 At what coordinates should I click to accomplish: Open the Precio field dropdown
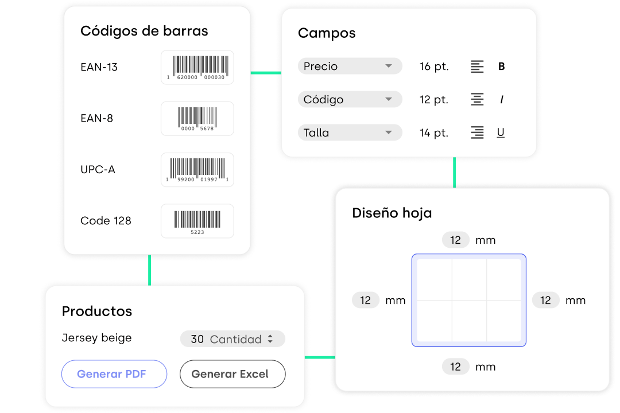(x=350, y=66)
